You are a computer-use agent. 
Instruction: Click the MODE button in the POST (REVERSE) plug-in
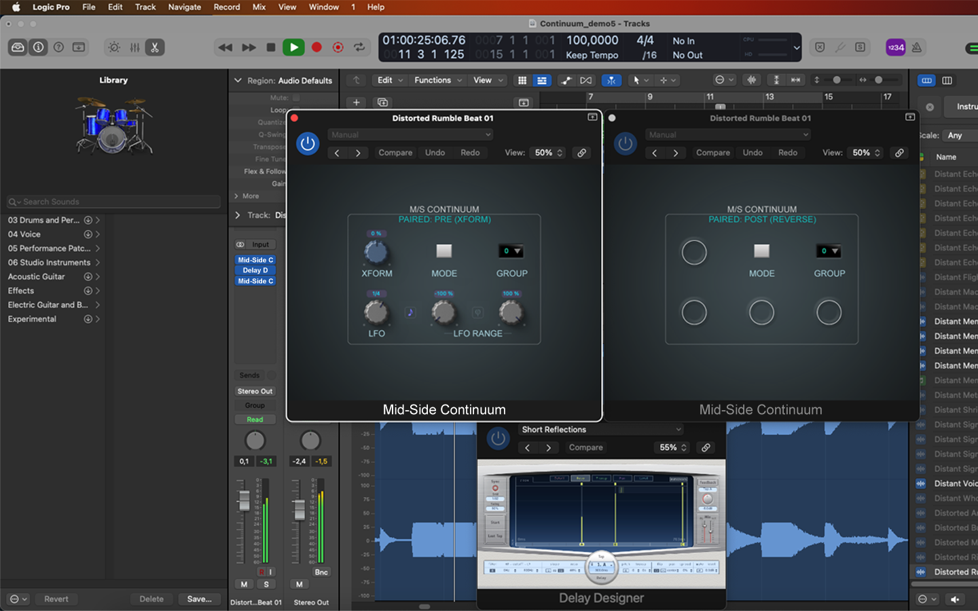[x=762, y=251]
